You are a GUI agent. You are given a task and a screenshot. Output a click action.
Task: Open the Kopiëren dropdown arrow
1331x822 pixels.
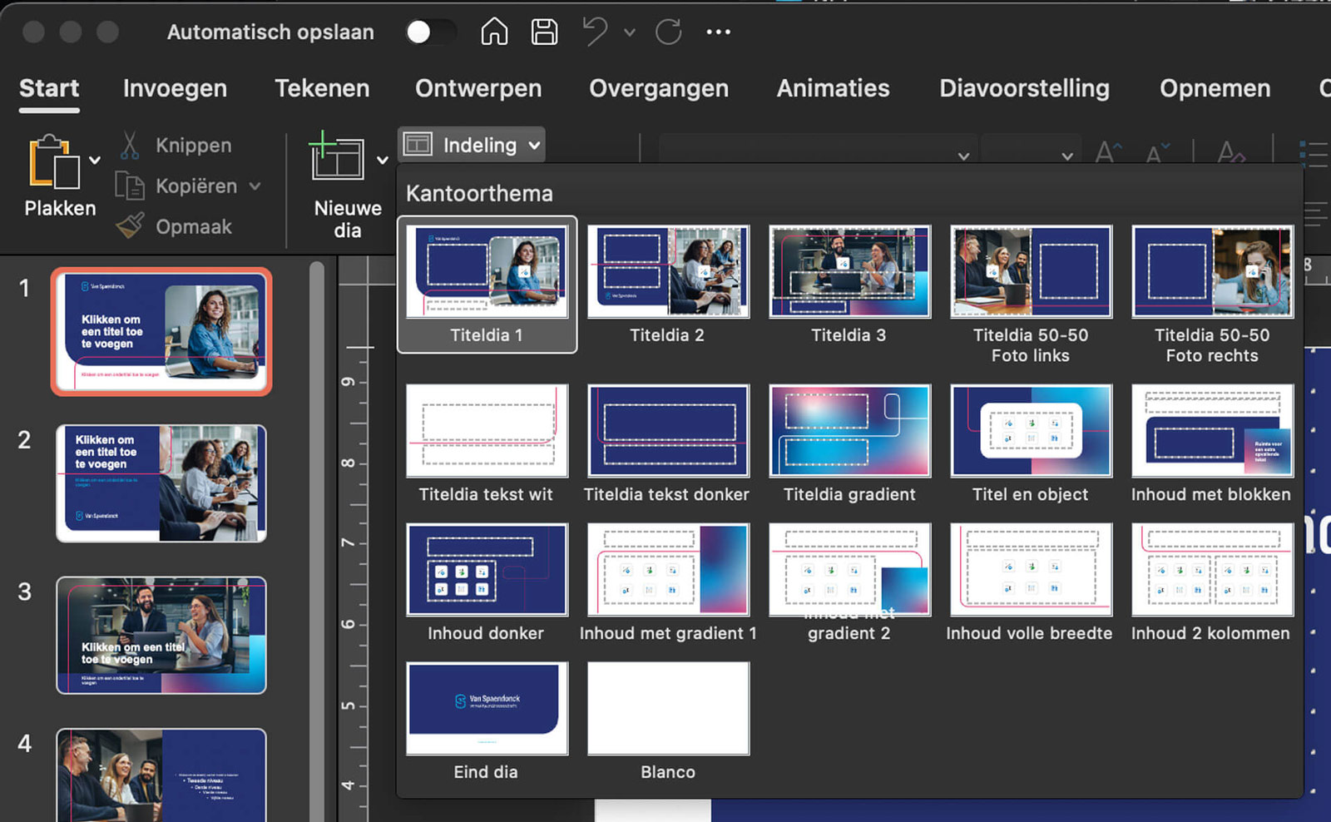[x=255, y=186]
